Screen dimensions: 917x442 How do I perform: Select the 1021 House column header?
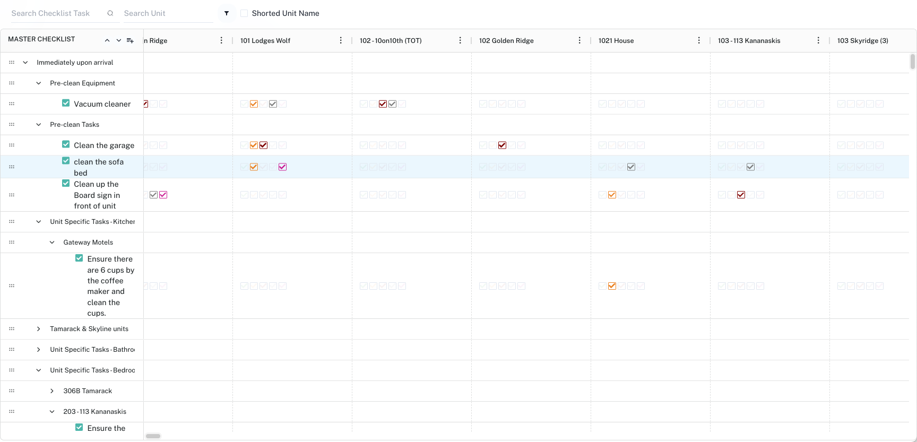click(616, 41)
